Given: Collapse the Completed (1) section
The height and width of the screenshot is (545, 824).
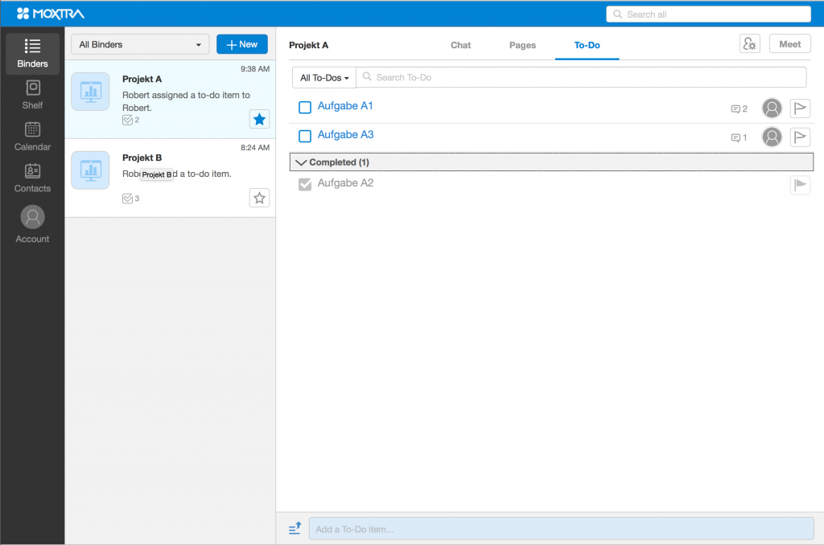Looking at the screenshot, I should tap(551, 162).
